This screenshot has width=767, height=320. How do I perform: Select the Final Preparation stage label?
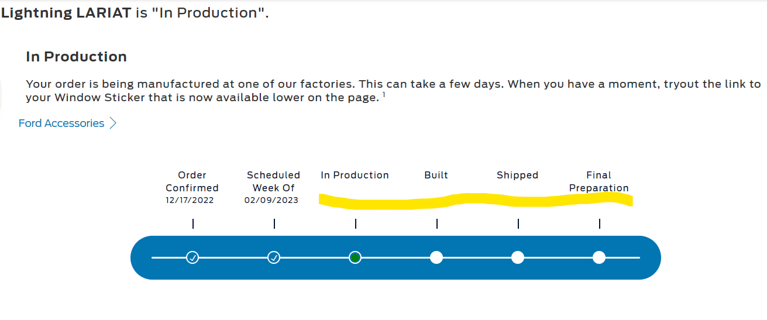[x=599, y=181]
